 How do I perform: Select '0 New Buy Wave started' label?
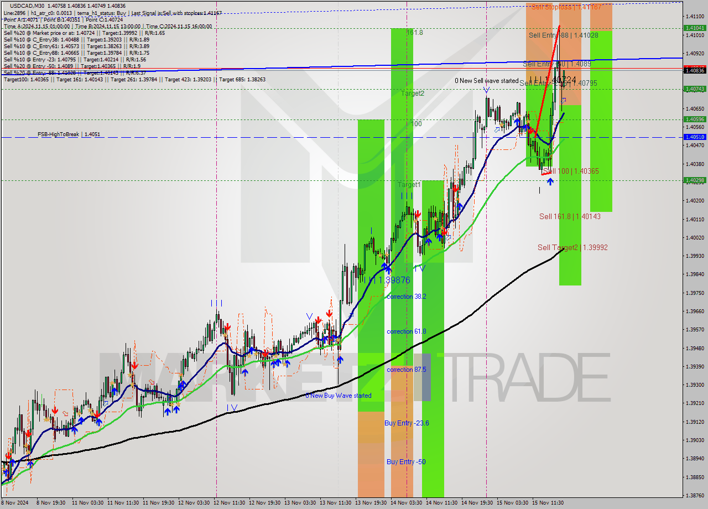coord(339,396)
